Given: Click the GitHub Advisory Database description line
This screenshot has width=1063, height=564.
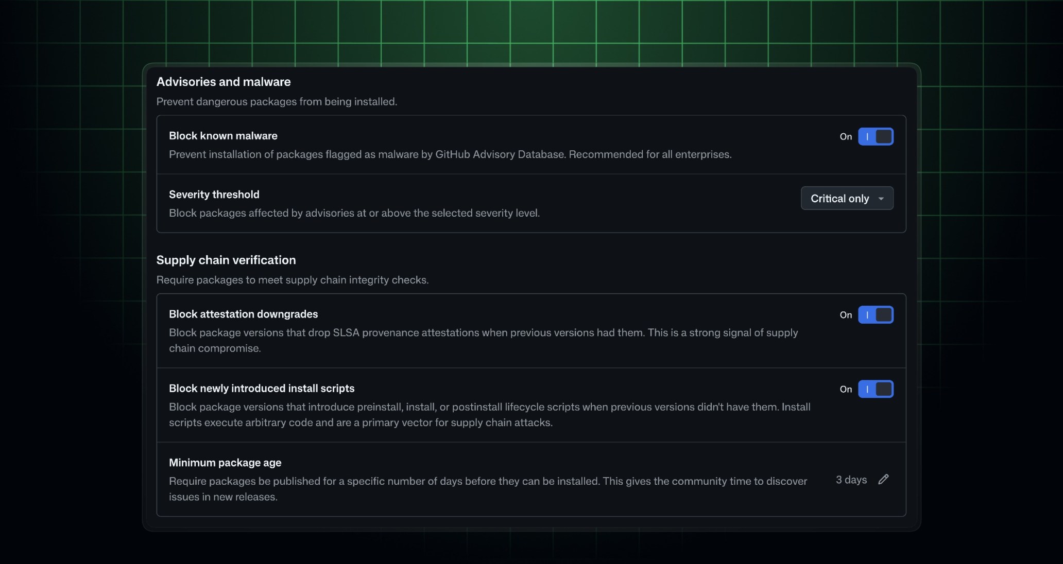Looking at the screenshot, I should point(450,154).
